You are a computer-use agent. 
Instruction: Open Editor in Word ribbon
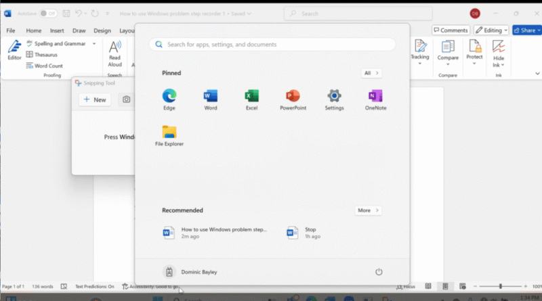point(14,50)
